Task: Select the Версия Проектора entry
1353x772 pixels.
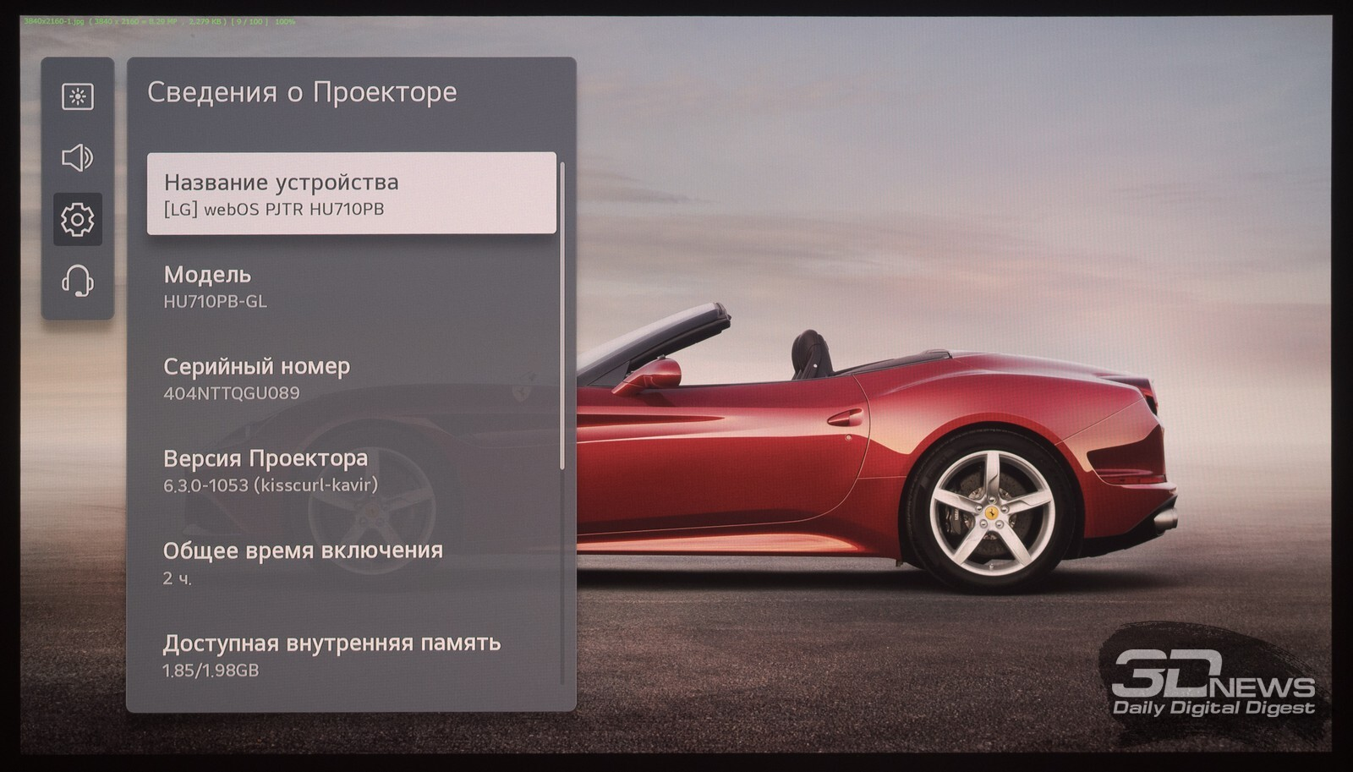Action: tap(351, 470)
